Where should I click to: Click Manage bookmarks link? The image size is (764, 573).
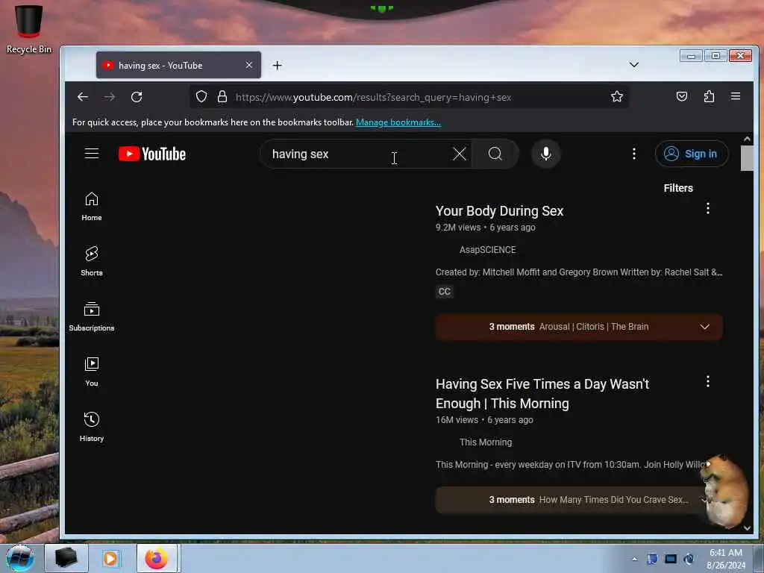click(398, 122)
